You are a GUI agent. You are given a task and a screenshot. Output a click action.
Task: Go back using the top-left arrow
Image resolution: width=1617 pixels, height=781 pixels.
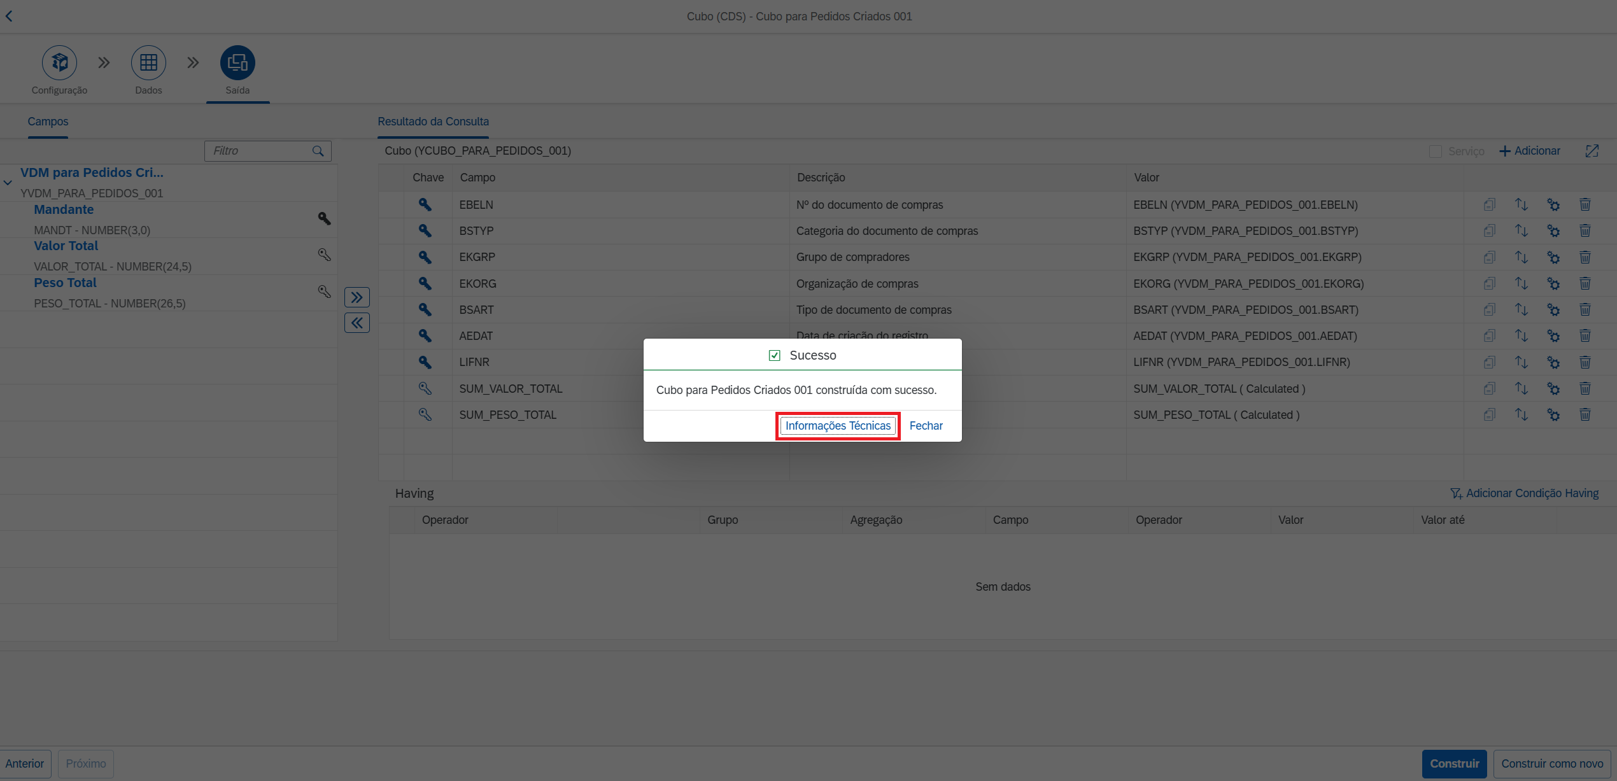pyautogui.click(x=9, y=17)
